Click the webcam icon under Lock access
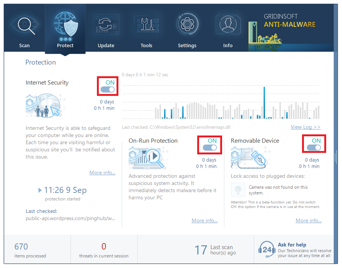The image size is (342, 268). [238, 189]
